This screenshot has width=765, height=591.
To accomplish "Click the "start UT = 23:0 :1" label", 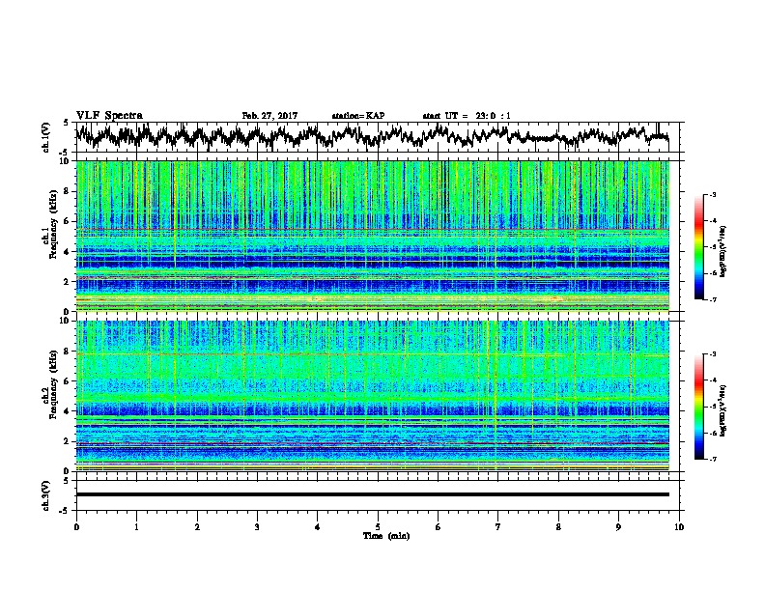I will coord(467,116).
